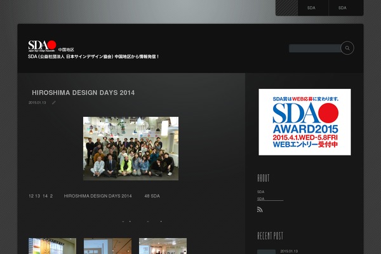The image size is (381, 254).
Task: Open the group photo image
Action: tap(131, 149)
